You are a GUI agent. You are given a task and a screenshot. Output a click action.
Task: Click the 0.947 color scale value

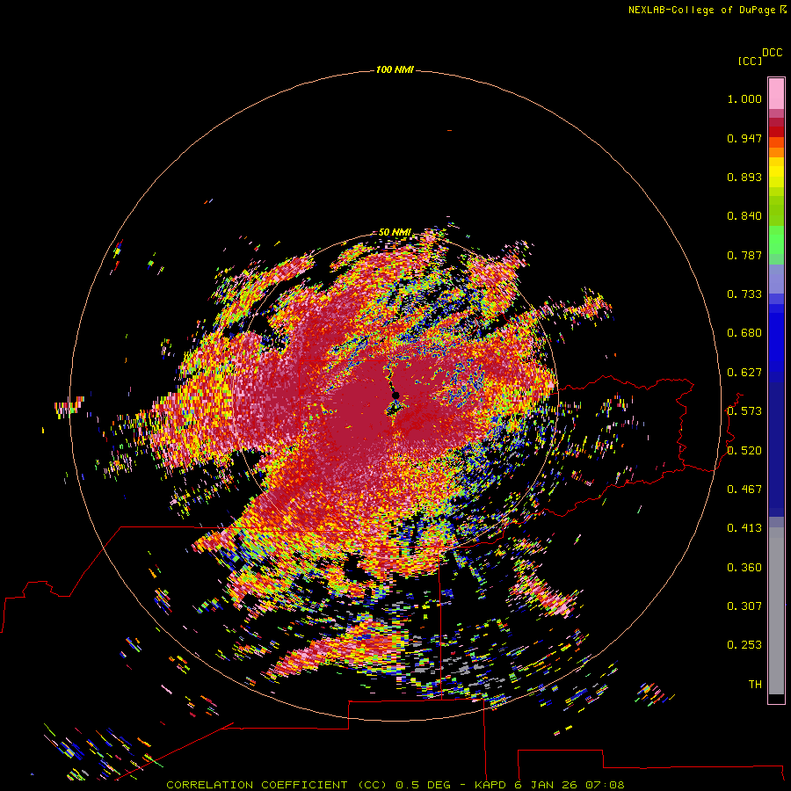click(744, 138)
